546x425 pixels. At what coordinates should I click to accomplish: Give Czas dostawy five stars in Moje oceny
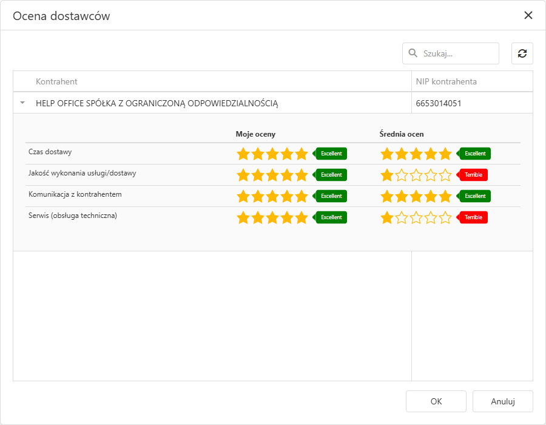[x=302, y=154]
